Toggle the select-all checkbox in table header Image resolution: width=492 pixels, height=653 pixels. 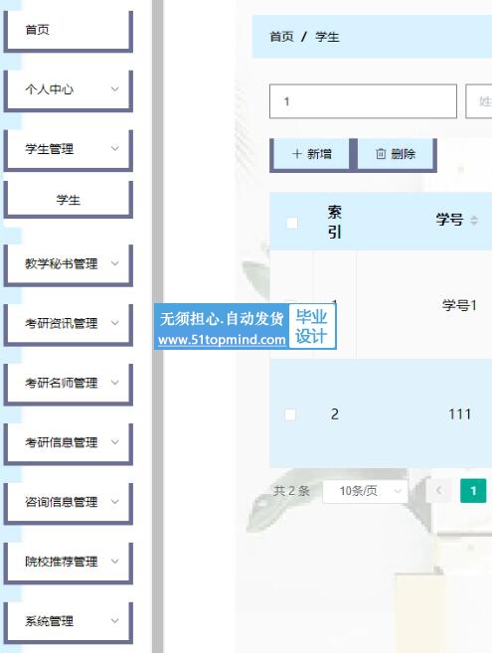point(292,223)
